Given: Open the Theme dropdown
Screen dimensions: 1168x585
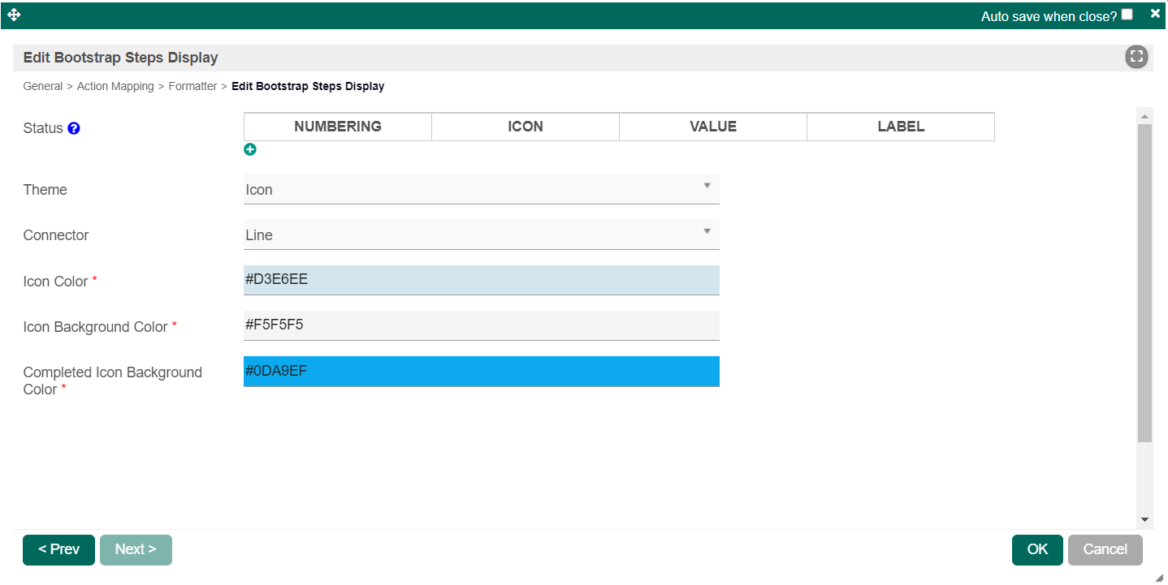Looking at the screenshot, I should click(481, 189).
